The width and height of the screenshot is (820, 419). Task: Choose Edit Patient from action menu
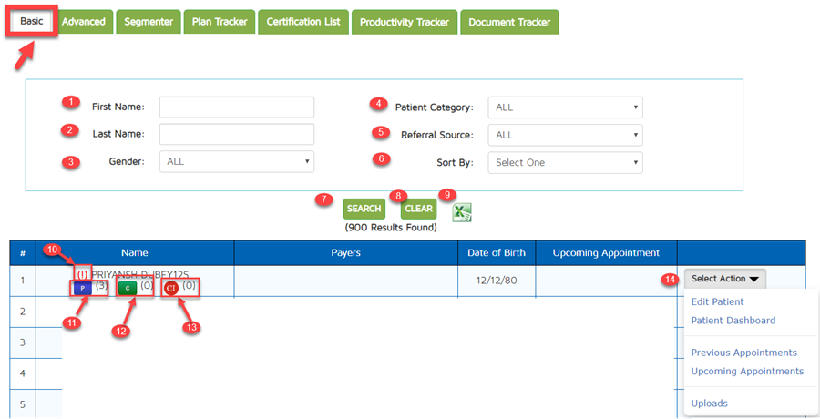point(717,301)
